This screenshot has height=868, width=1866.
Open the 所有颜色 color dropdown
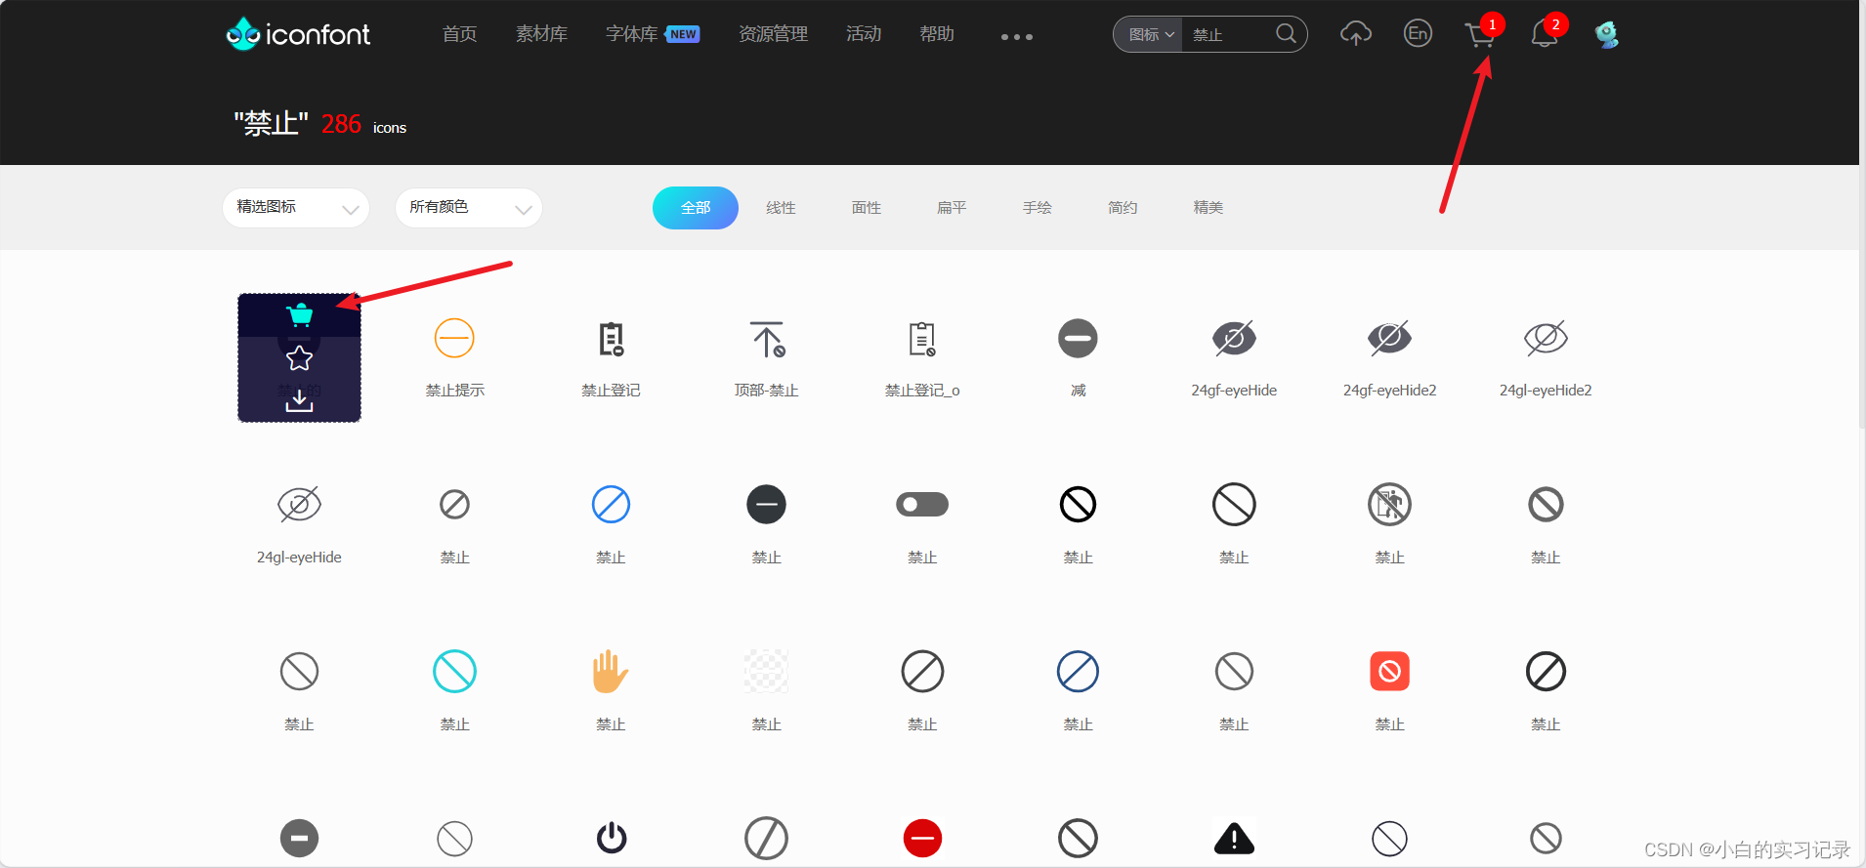point(469,208)
